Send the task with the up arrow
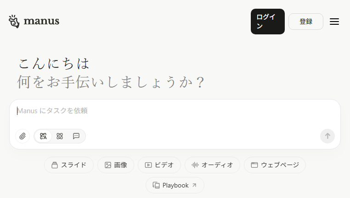350x198 pixels. (327, 136)
